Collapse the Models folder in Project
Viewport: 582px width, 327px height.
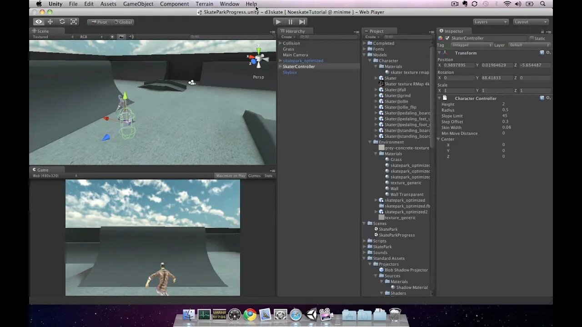[364, 55]
